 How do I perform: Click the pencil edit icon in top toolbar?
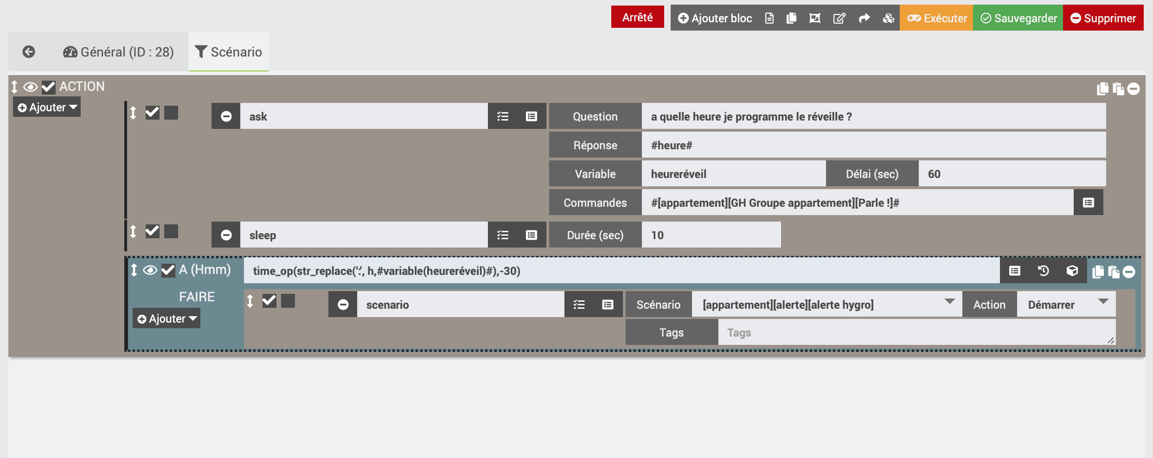[839, 18]
